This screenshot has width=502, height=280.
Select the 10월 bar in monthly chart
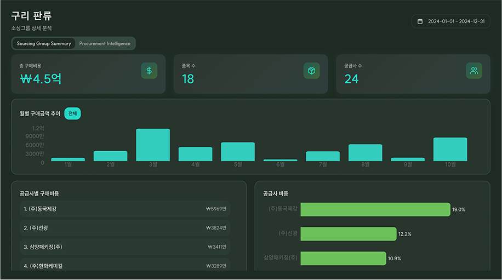point(450,150)
